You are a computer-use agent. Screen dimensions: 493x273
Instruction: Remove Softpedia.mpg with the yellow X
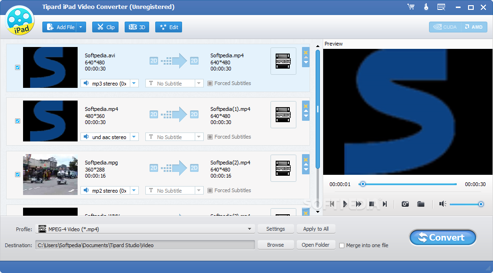(x=306, y=160)
